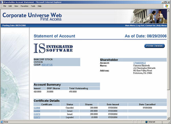Click the BANCORP STOCK text

(x=43, y=59)
